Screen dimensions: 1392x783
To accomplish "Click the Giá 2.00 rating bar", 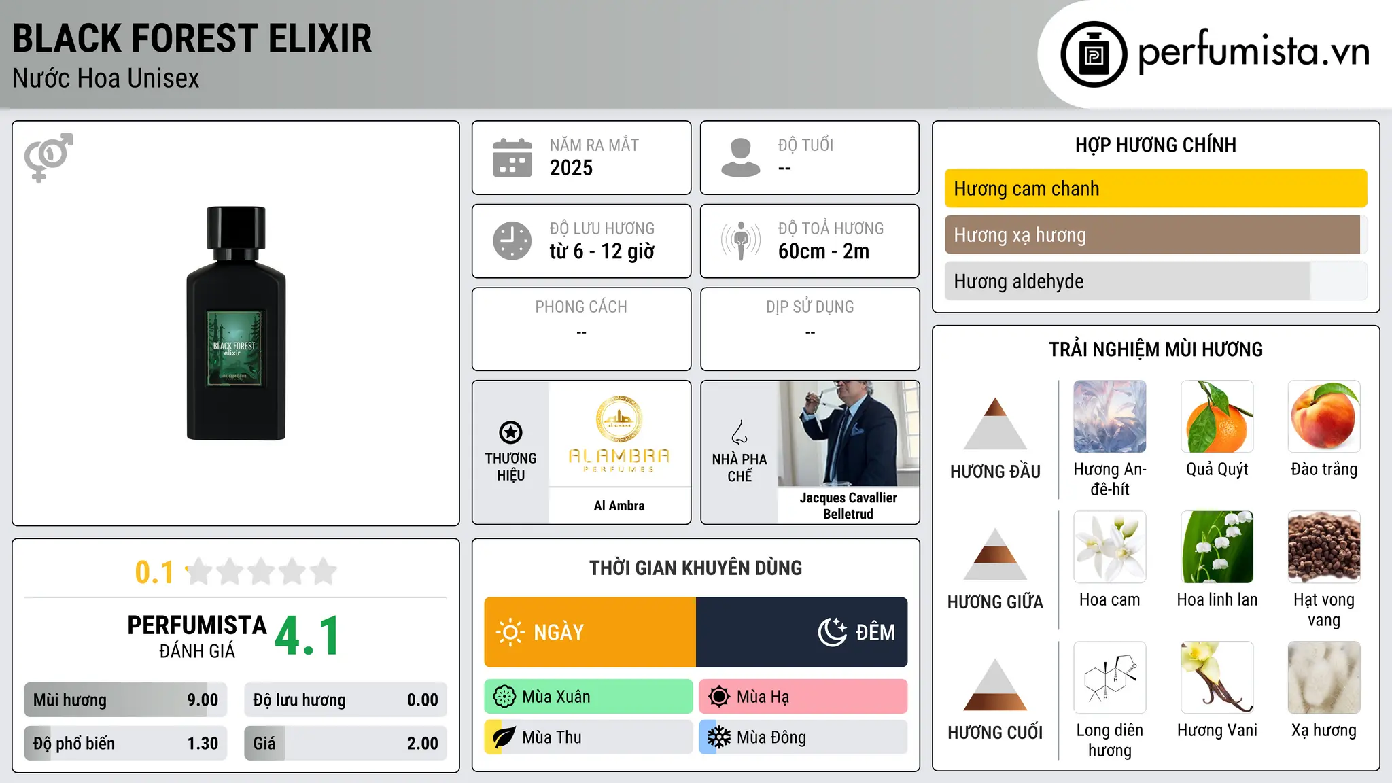I will pos(346,743).
